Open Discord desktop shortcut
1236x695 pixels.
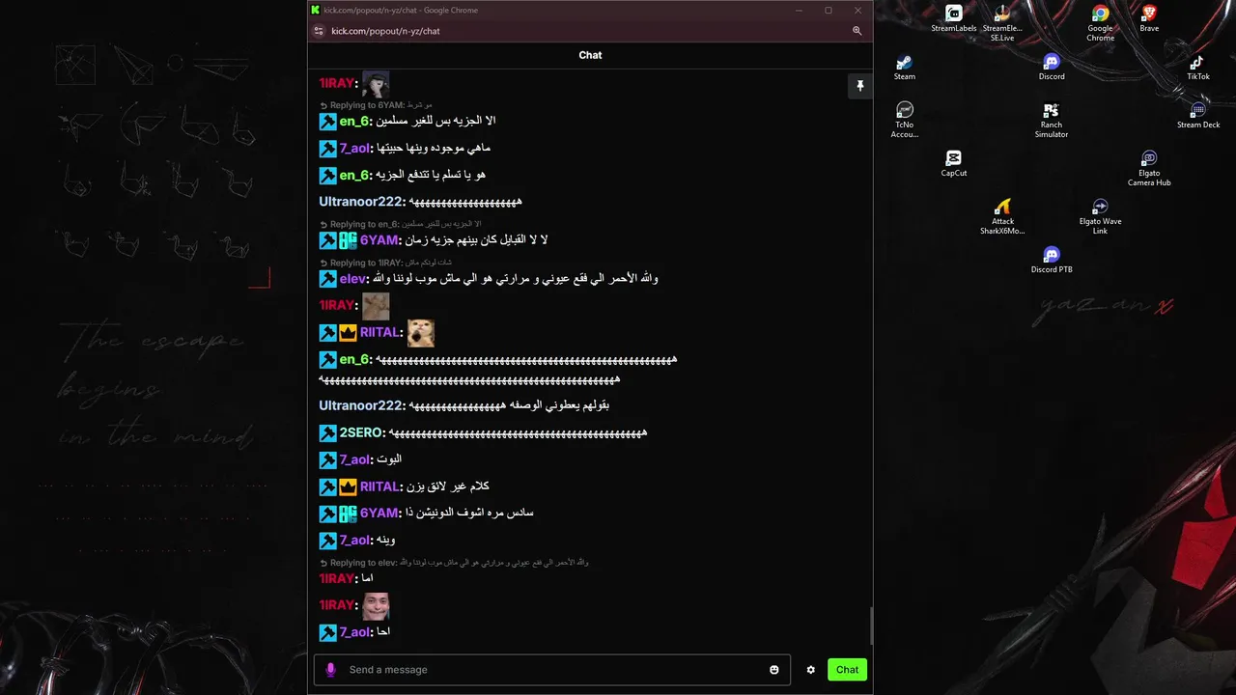coord(1052,68)
